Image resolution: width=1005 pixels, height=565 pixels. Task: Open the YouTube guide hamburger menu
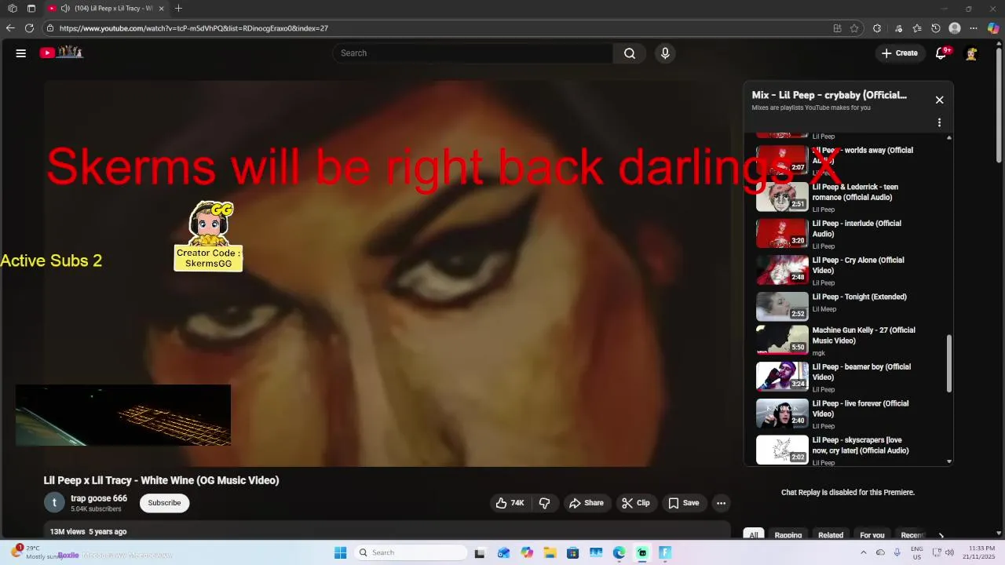click(x=21, y=53)
